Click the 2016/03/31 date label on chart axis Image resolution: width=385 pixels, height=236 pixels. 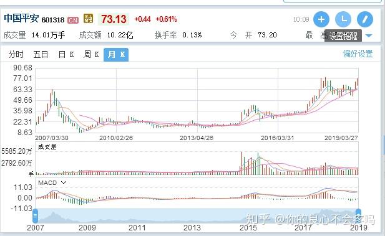[x=277, y=138]
